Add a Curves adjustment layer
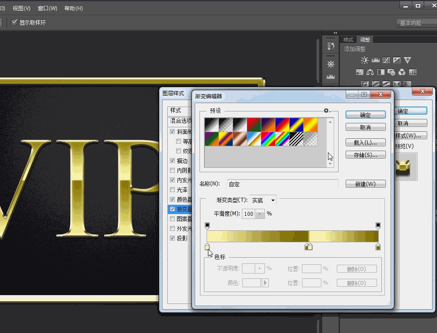437x333 pixels. coord(386,60)
